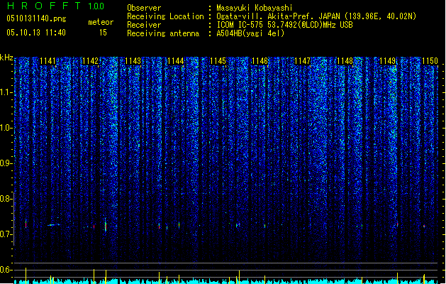Click the HROFFT 1.0.0 title text

point(56,6)
